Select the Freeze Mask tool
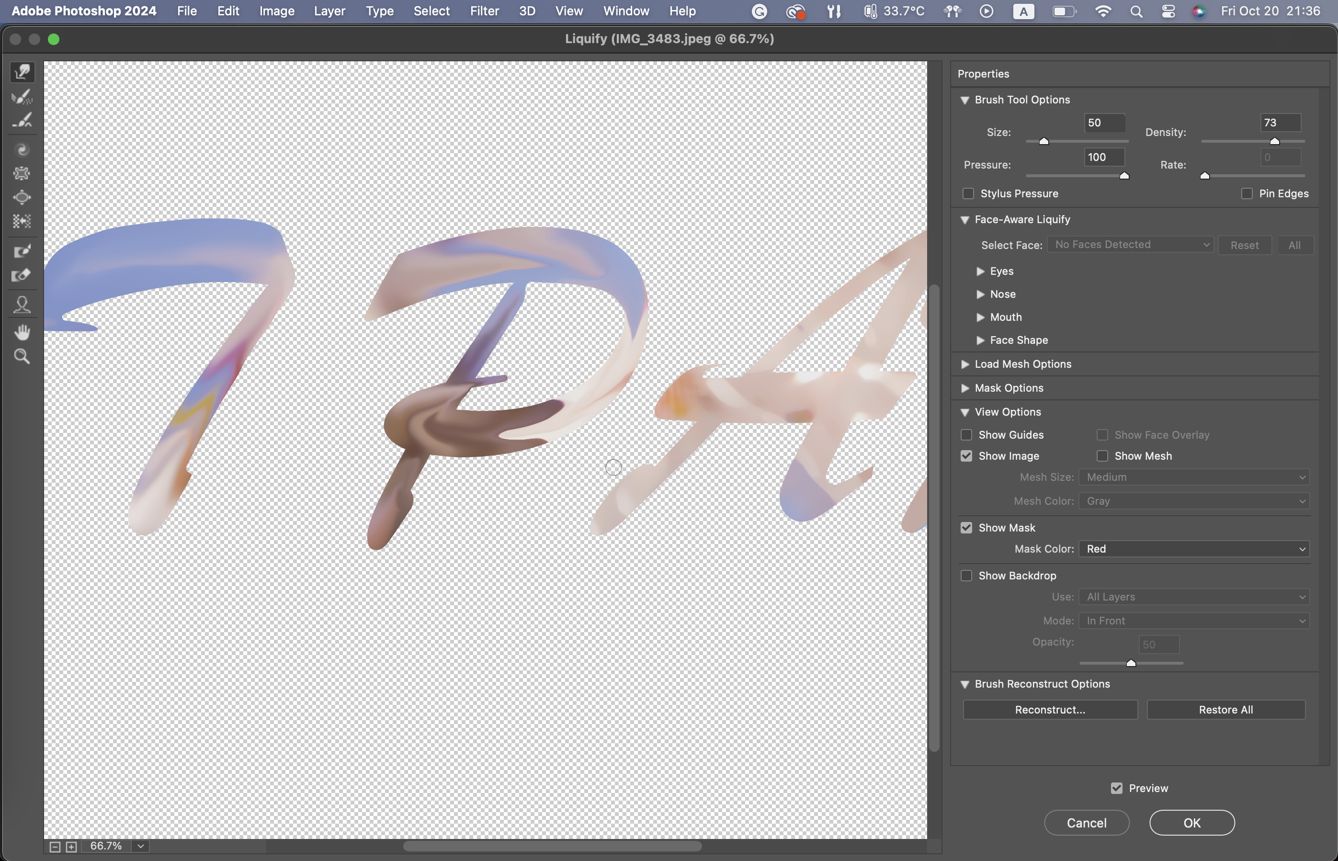 (23, 251)
